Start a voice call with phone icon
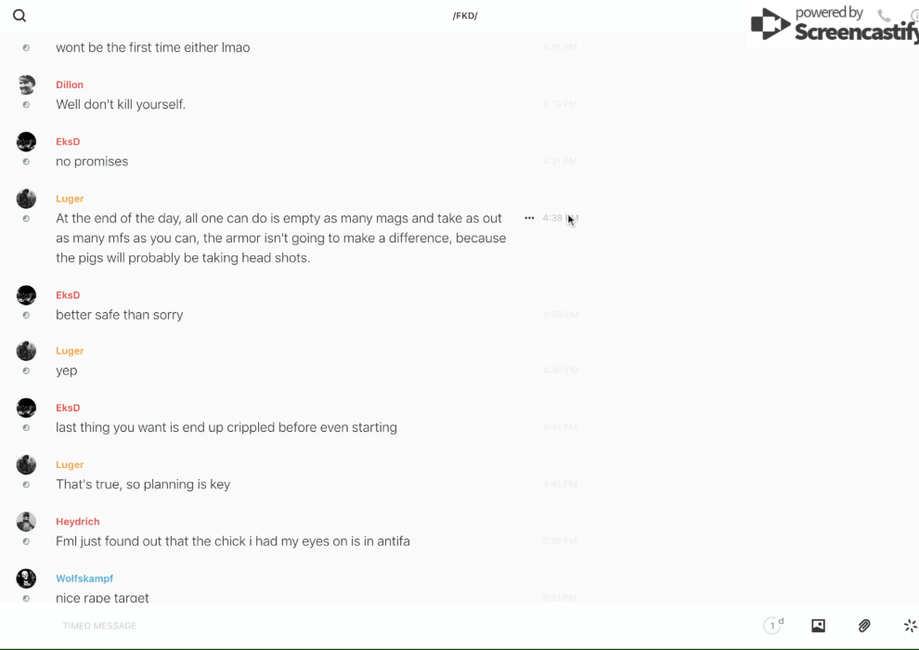The height and width of the screenshot is (650, 919). [884, 16]
